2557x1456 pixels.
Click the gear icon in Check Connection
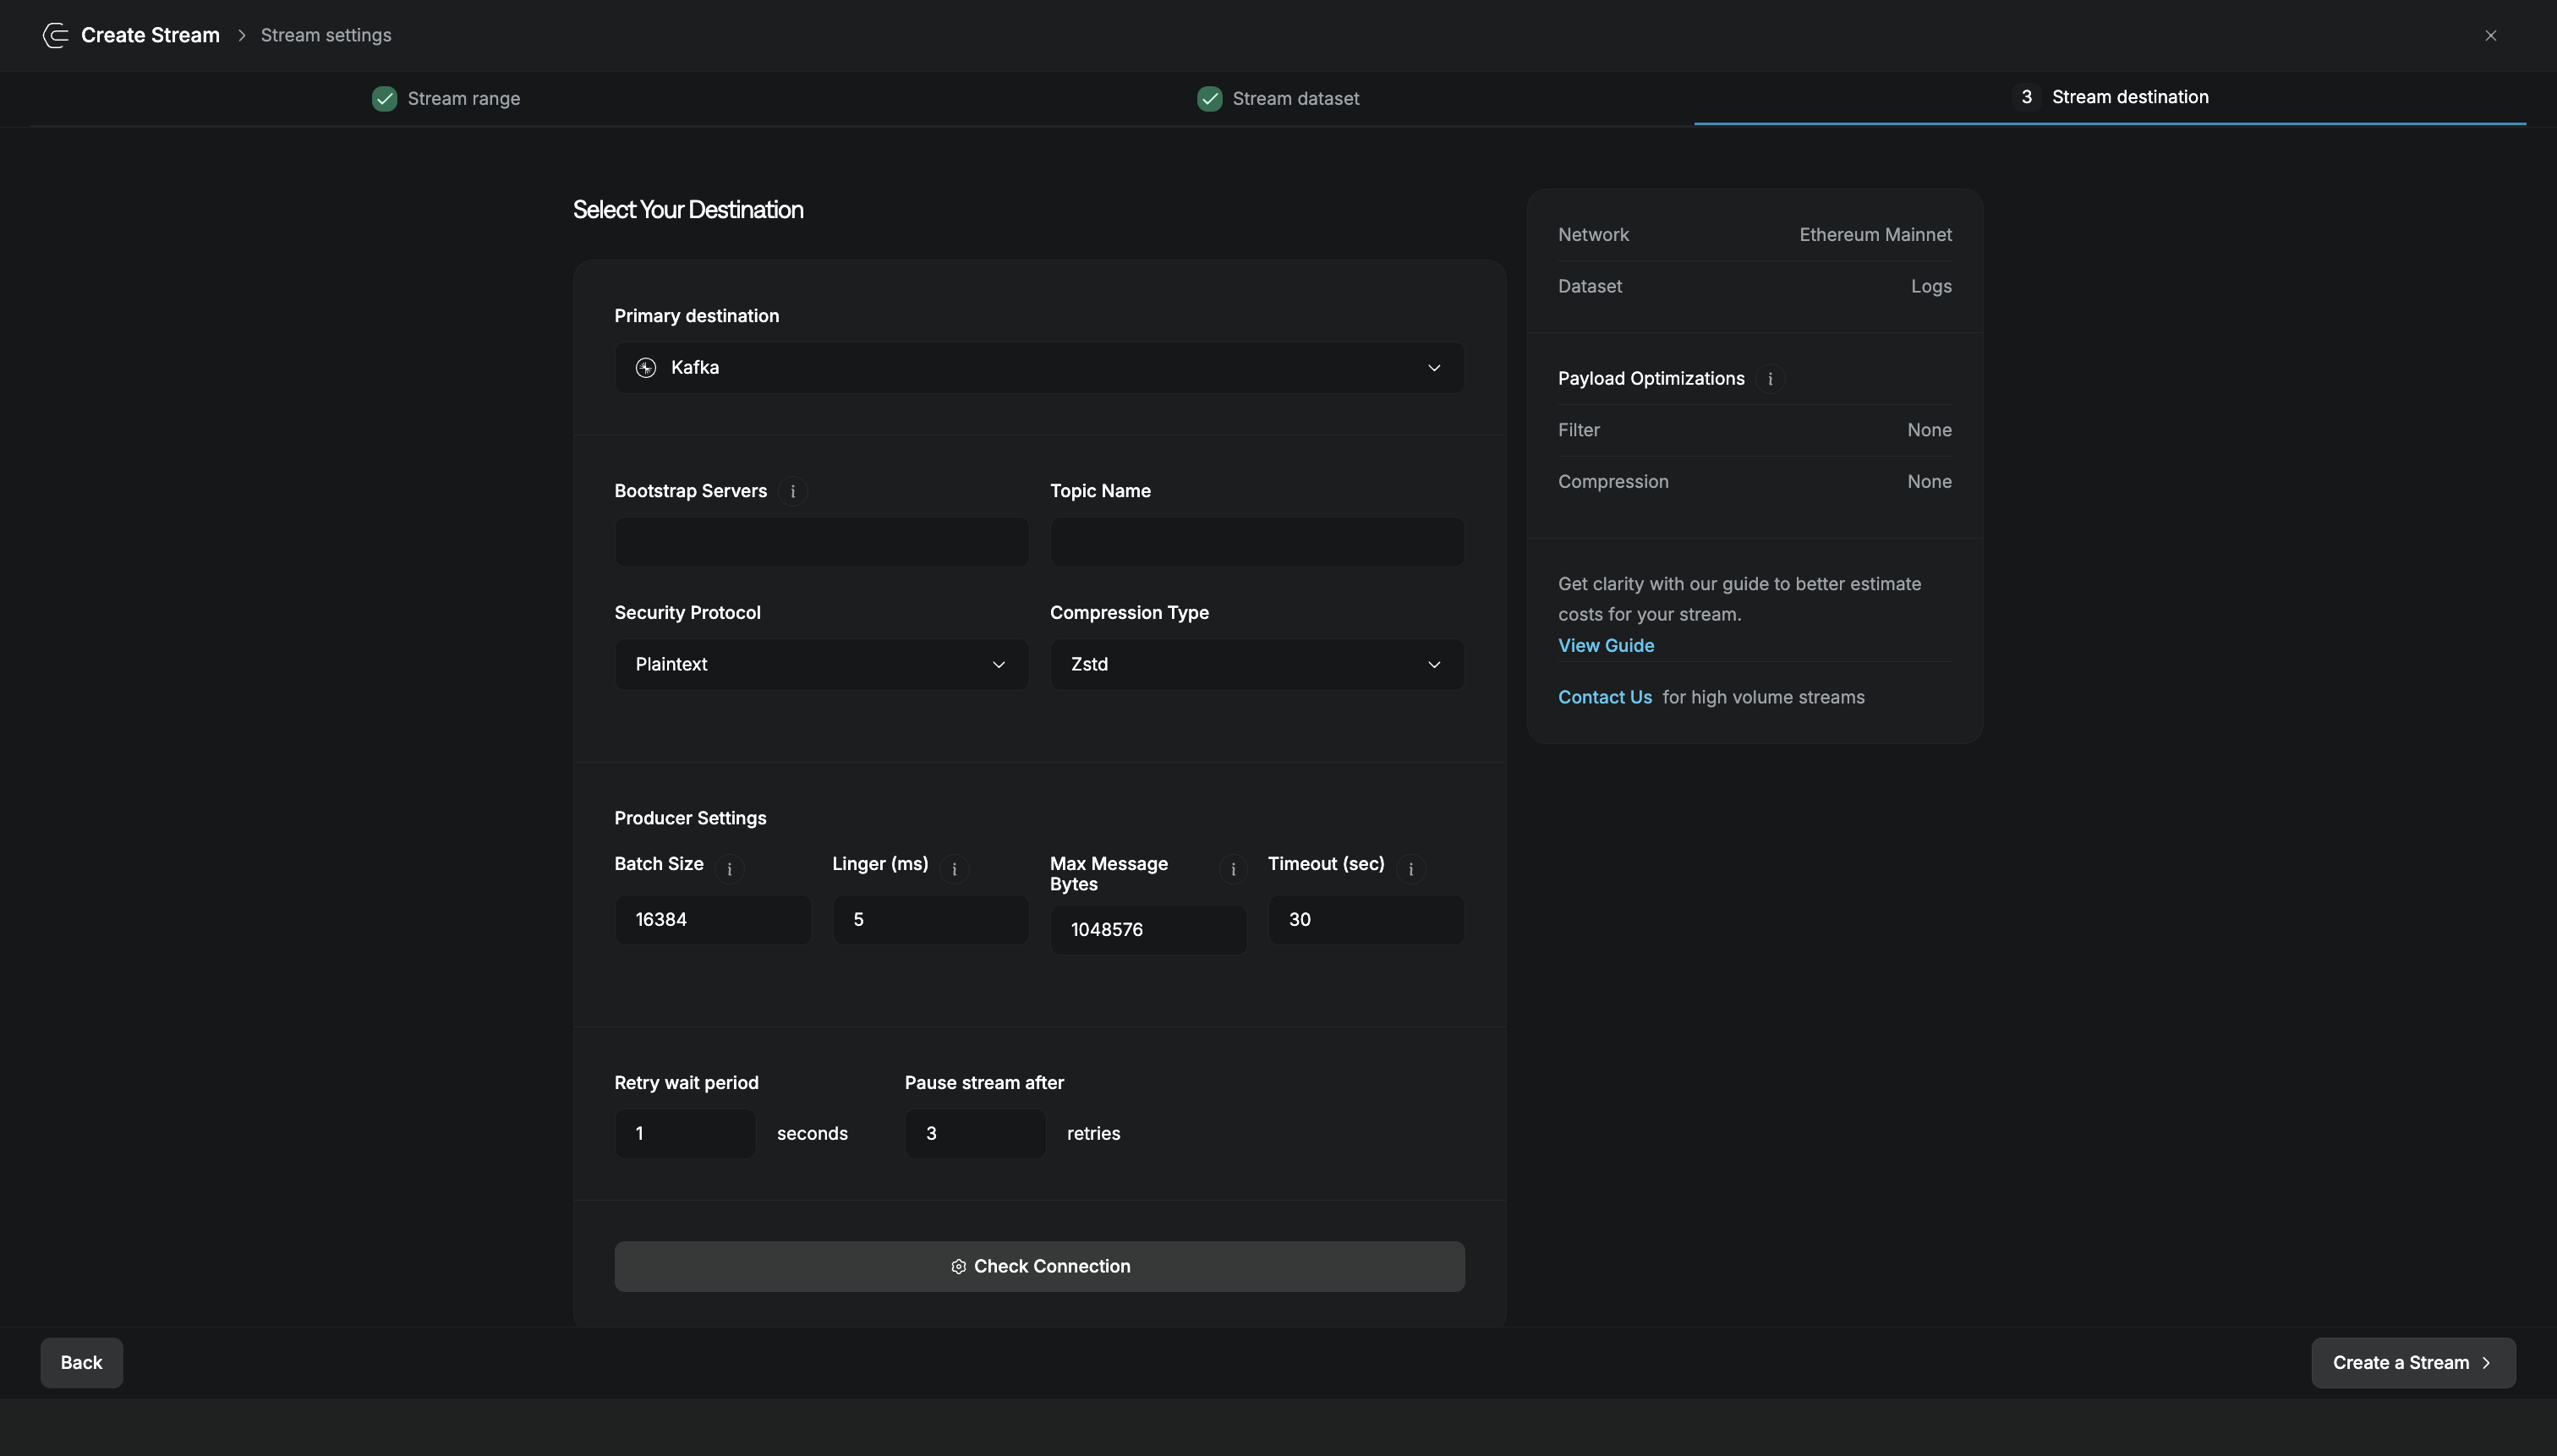coord(958,1266)
